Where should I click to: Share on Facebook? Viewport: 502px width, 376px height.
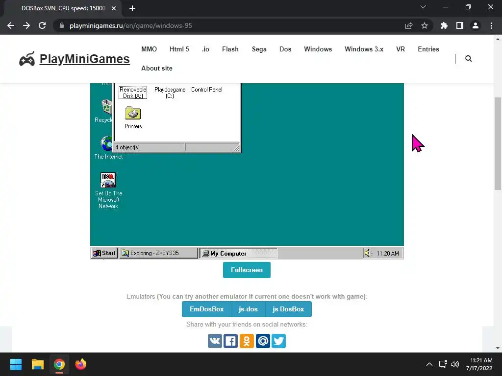pyautogui.click(x=230, y=341)
